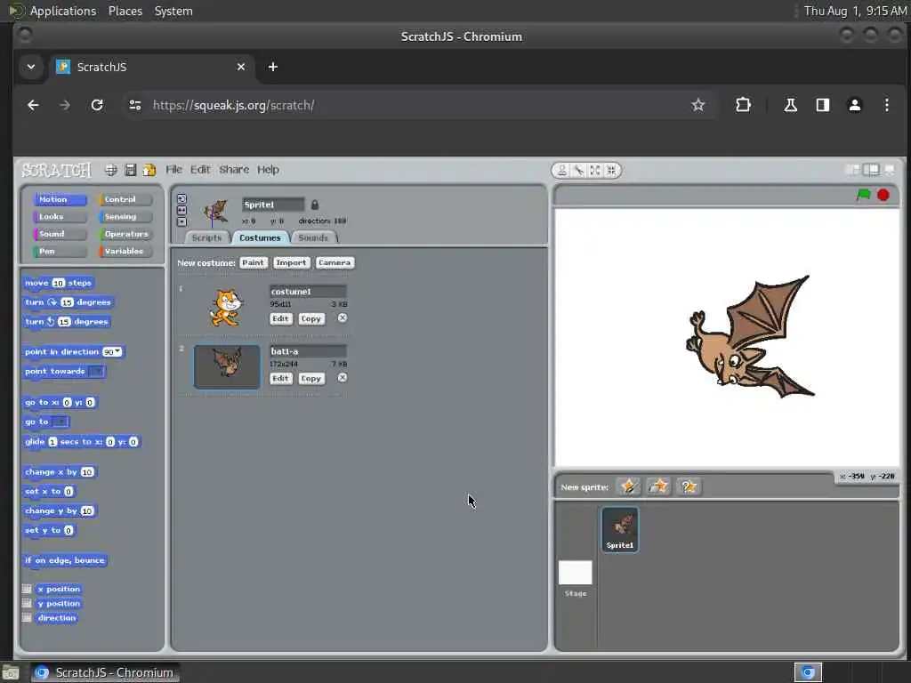Select the Pen block category
The width and height of the screenshot is (911, 683).
coord(60,251)
